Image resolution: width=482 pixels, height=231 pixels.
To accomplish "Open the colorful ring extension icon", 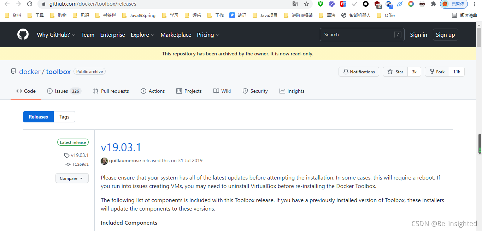I will pos(411,4).
